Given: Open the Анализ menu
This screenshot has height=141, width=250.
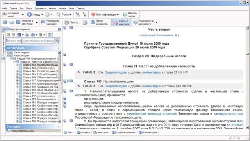Looking at the screenshot, I should [52, 9].
